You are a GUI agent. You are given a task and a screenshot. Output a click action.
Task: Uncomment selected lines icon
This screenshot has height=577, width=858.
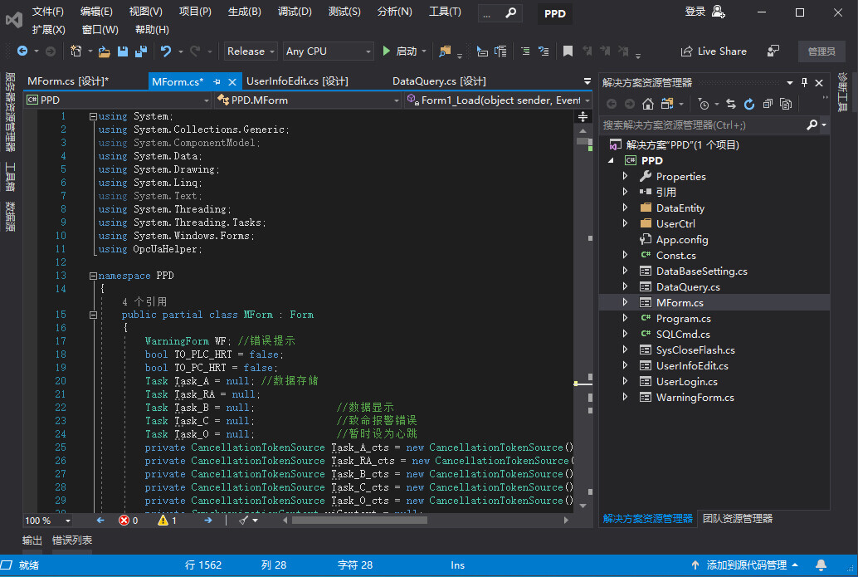coord(544,51)
